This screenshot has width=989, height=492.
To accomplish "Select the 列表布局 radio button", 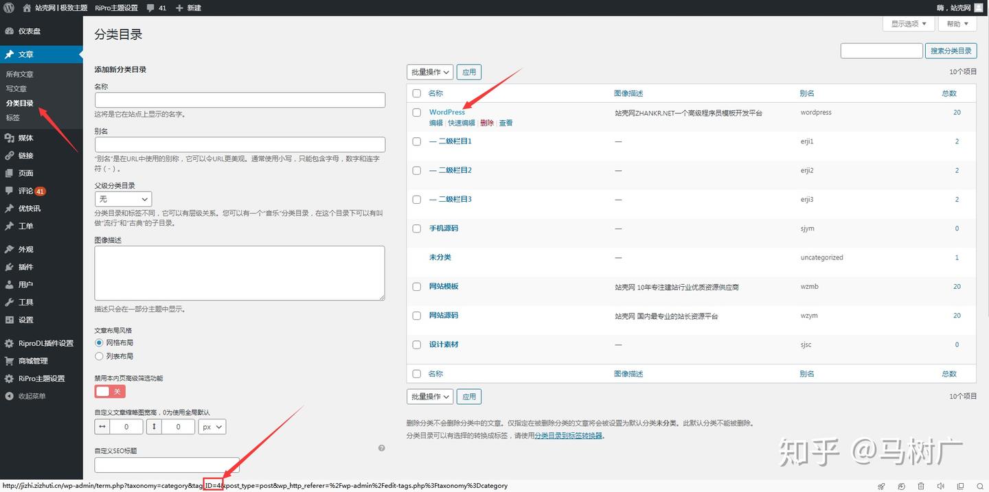I will [99, 356].
